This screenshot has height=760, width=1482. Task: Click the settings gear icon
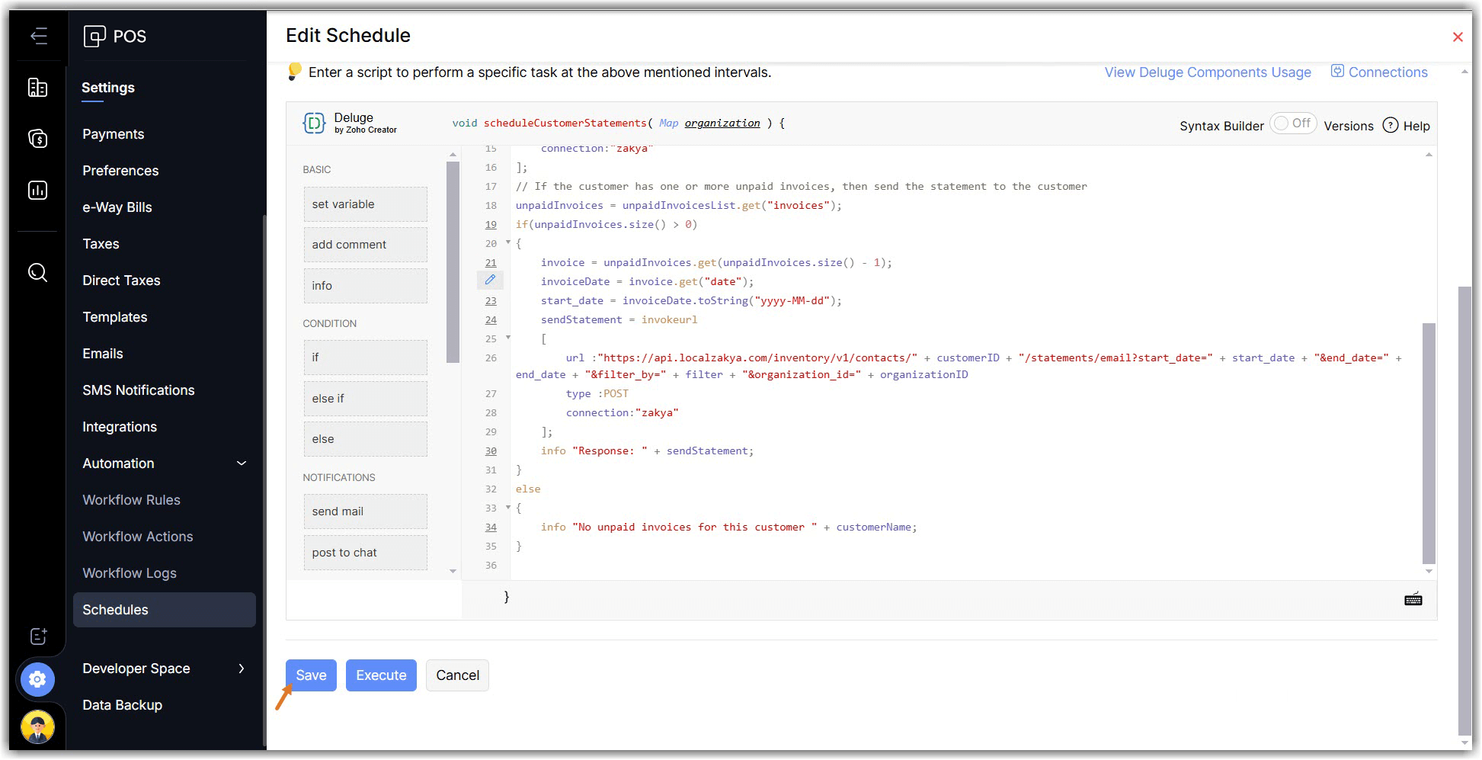pyautogui.click(x=37, y=678)
